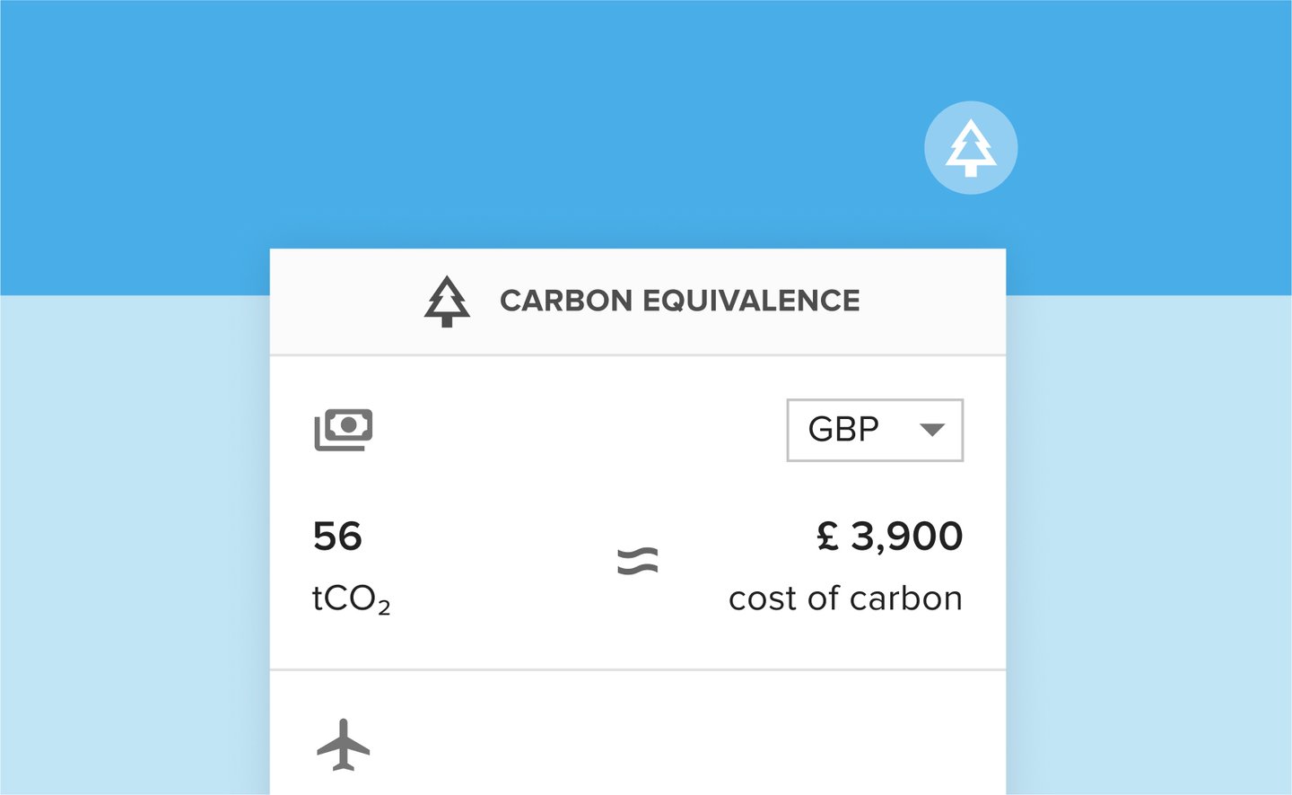Select the banknote cash icon
The width and height of the screenshot is (1292, 795).
pos(344,429)
